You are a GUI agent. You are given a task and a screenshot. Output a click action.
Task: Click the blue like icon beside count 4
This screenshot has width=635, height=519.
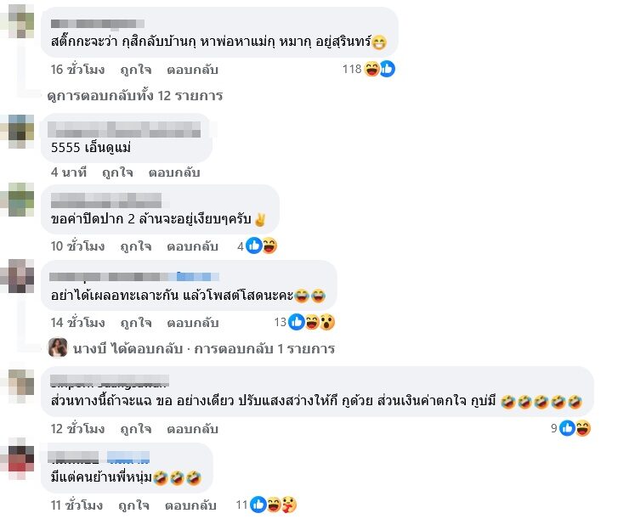point(254,245)
